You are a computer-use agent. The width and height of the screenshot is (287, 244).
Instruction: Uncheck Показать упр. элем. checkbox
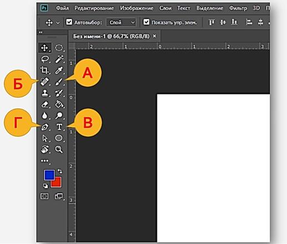pyautogui.click(x=146, y=22)
